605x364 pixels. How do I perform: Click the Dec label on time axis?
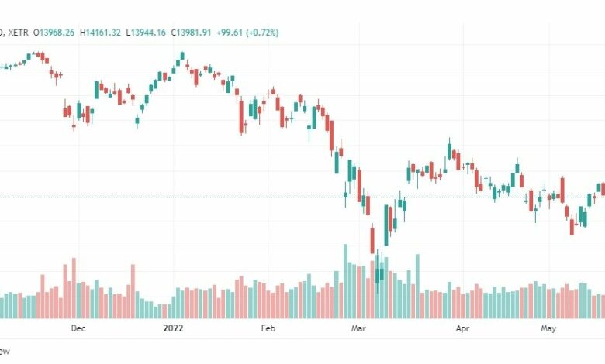[78, 328]
